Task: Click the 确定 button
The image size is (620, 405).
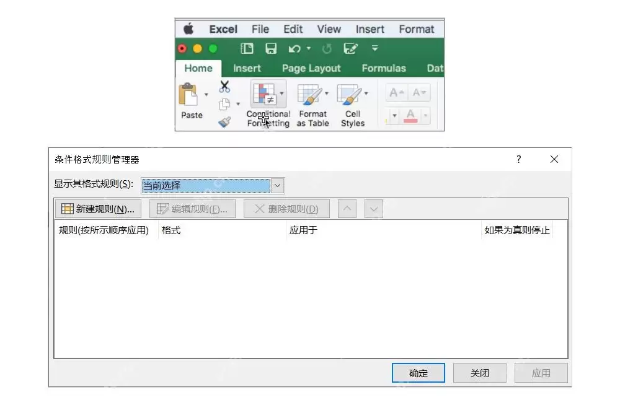Action: pyautogui.click(x=418, y=373)
